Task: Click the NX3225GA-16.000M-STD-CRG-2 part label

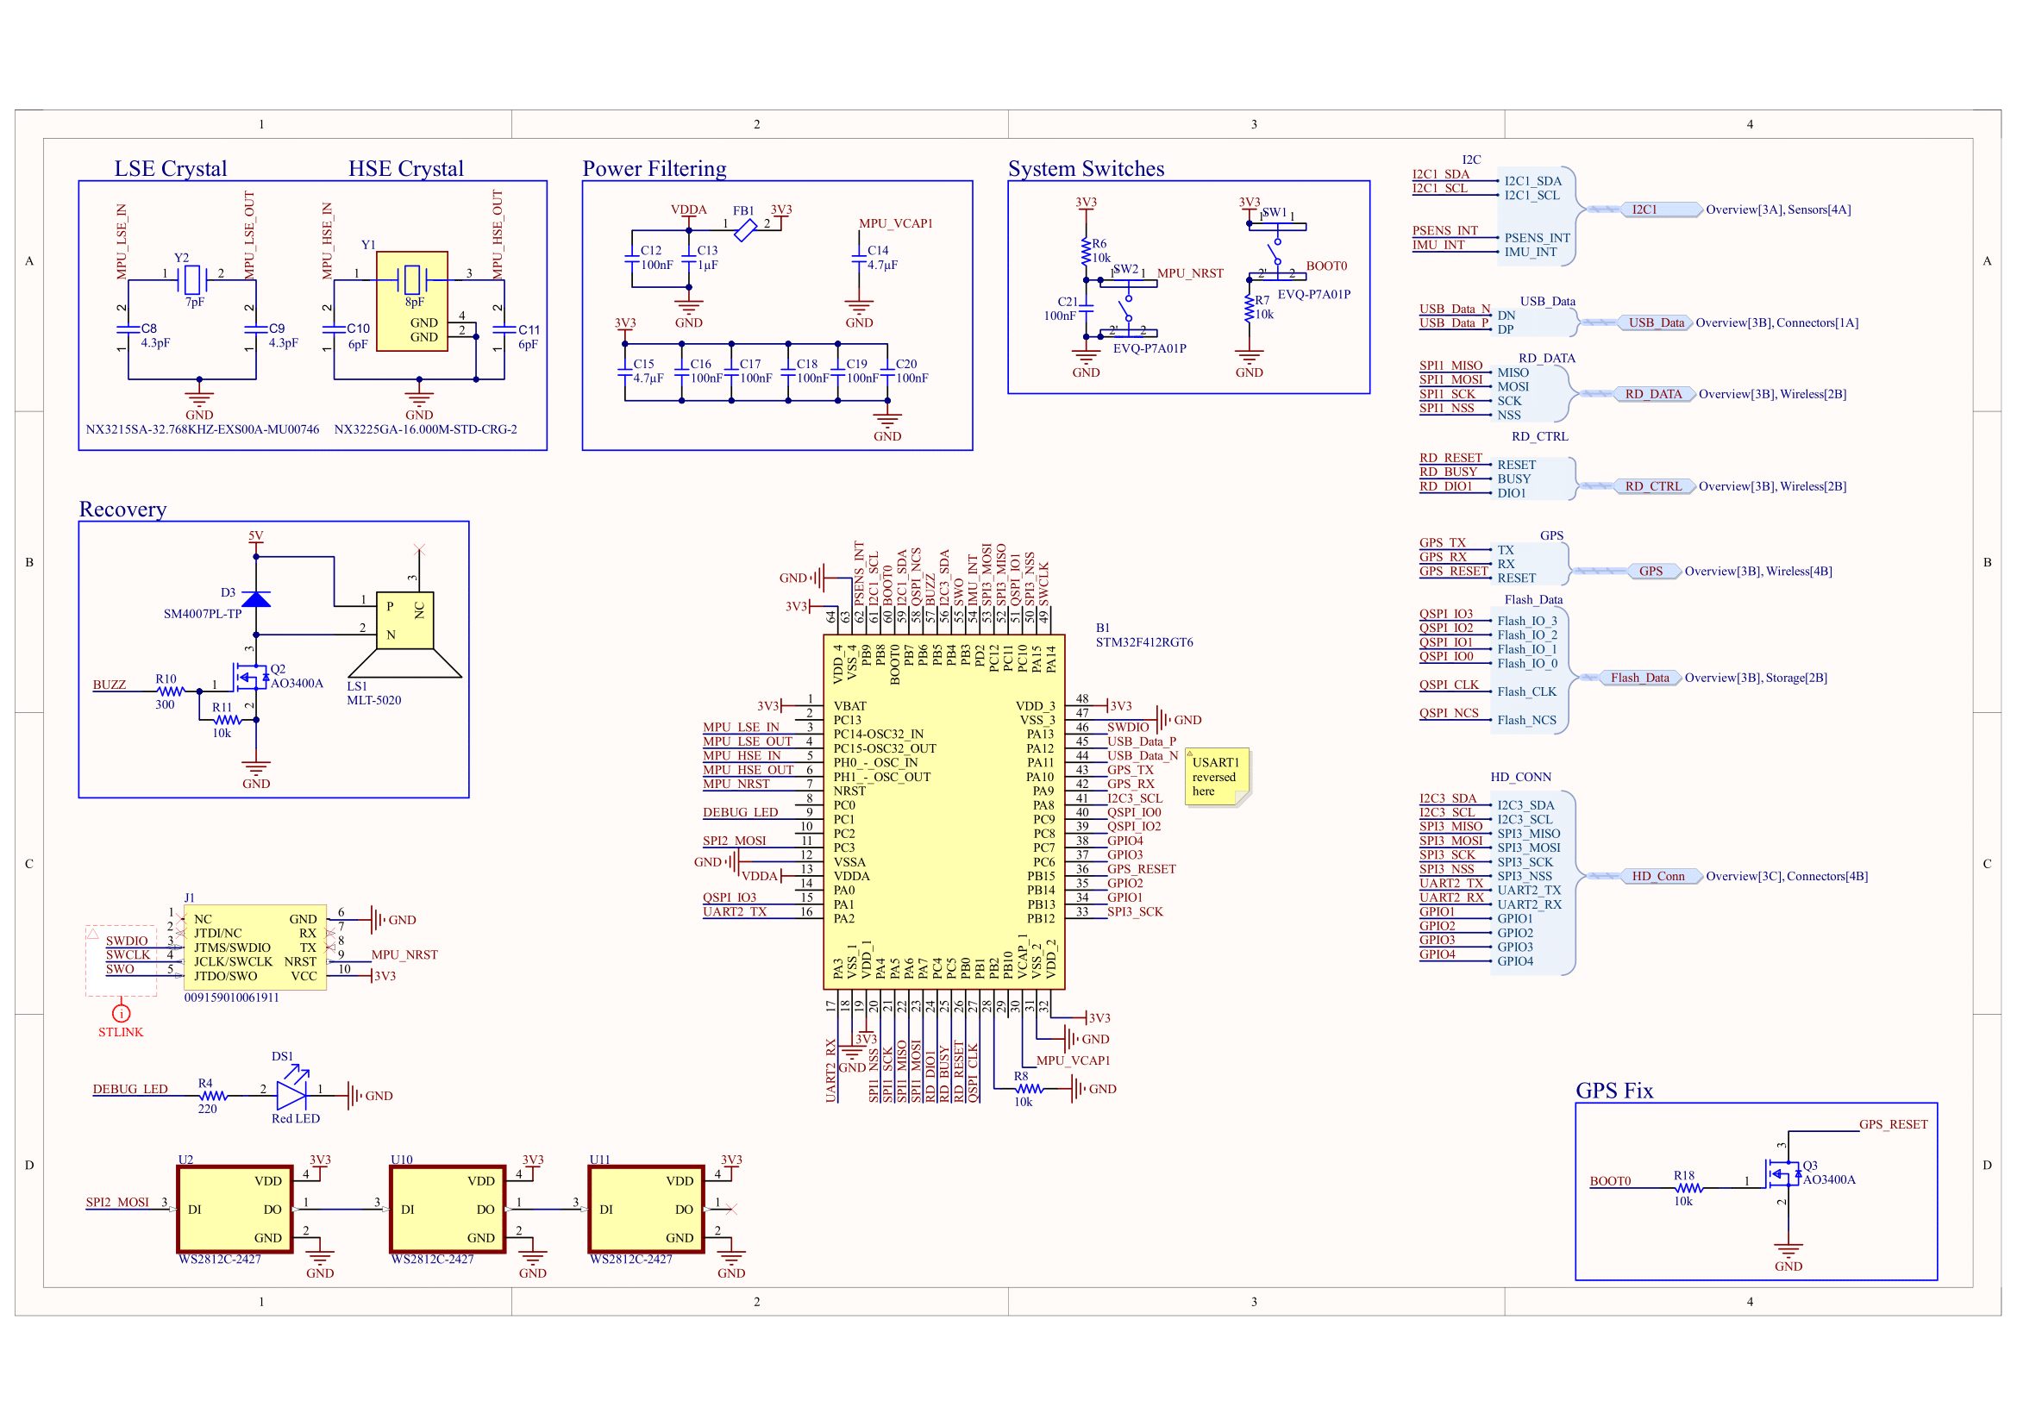Action: (x=425, y=429)
